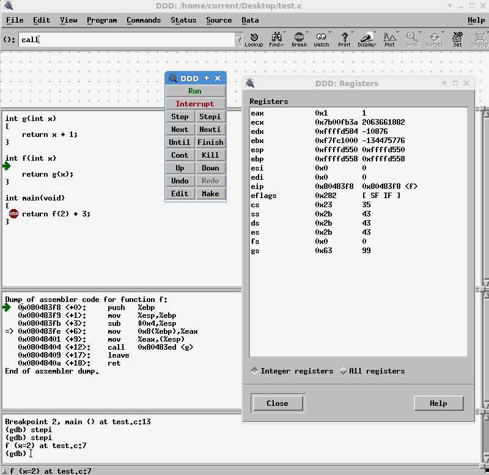Open the Plot icon dropdown arrow
Viewport: 489px width, 475px height.
coord(398,32)
